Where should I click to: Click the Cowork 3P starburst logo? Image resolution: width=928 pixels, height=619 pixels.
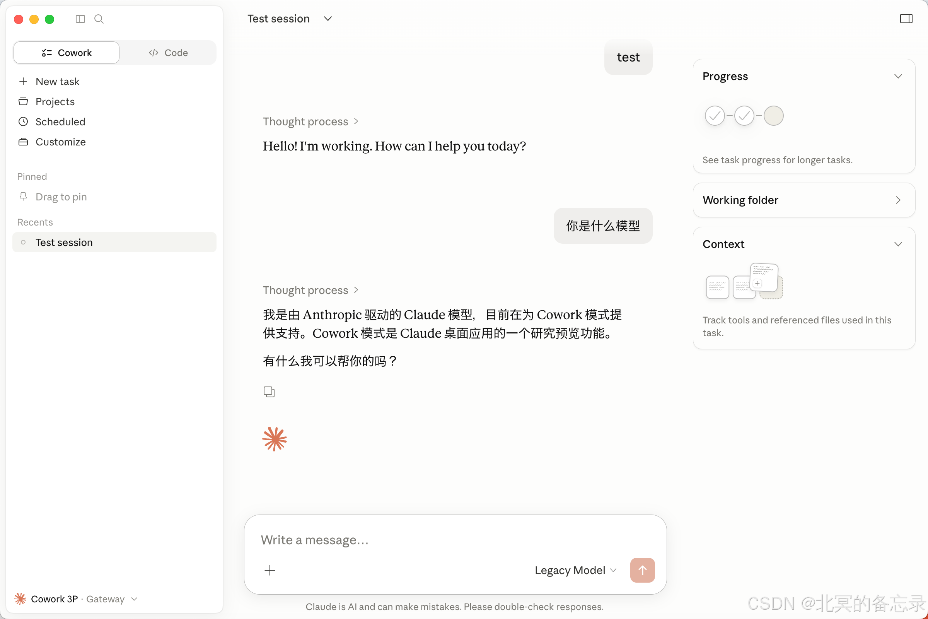point(20,599)
